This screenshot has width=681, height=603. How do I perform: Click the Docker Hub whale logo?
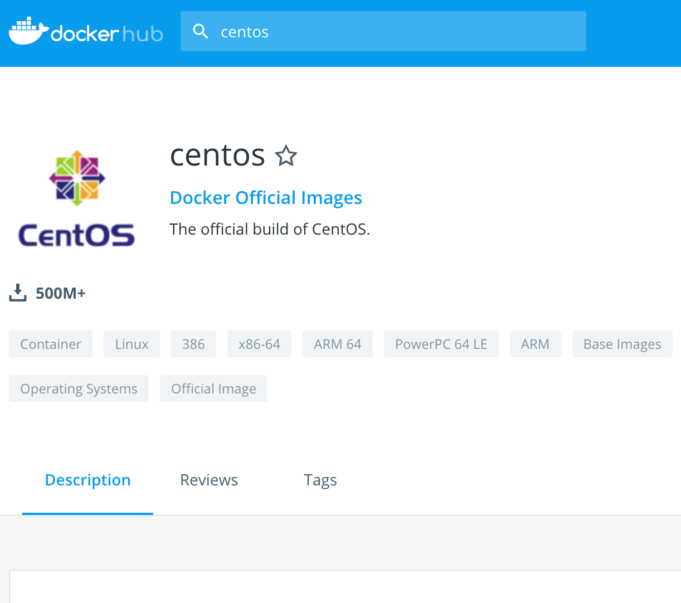[86, 31]
